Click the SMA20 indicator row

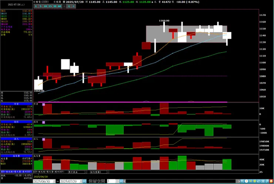(16, 16)
